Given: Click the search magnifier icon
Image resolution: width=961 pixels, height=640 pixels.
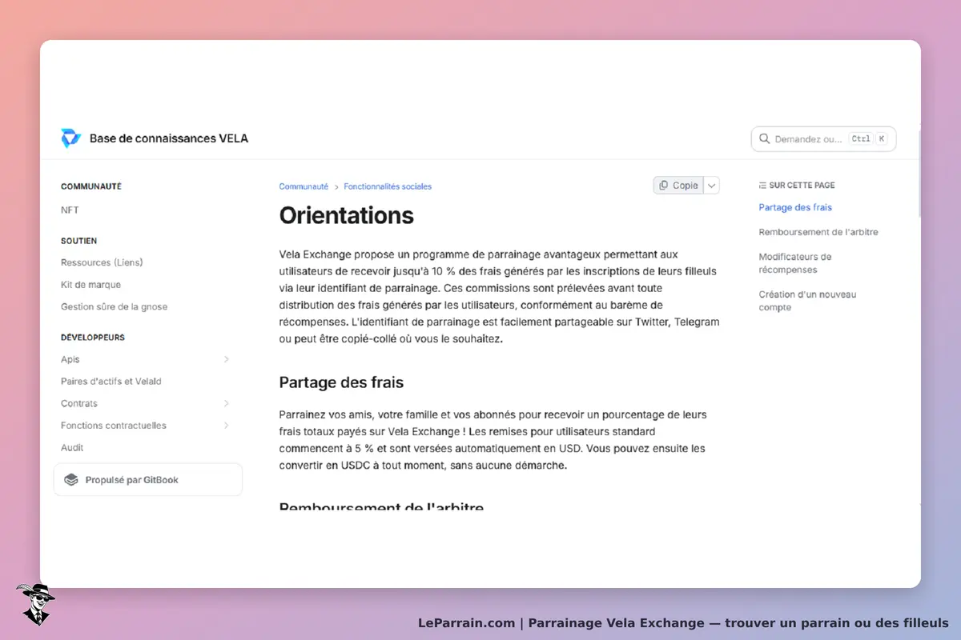Looking at the screenshot, I should 764,139.
